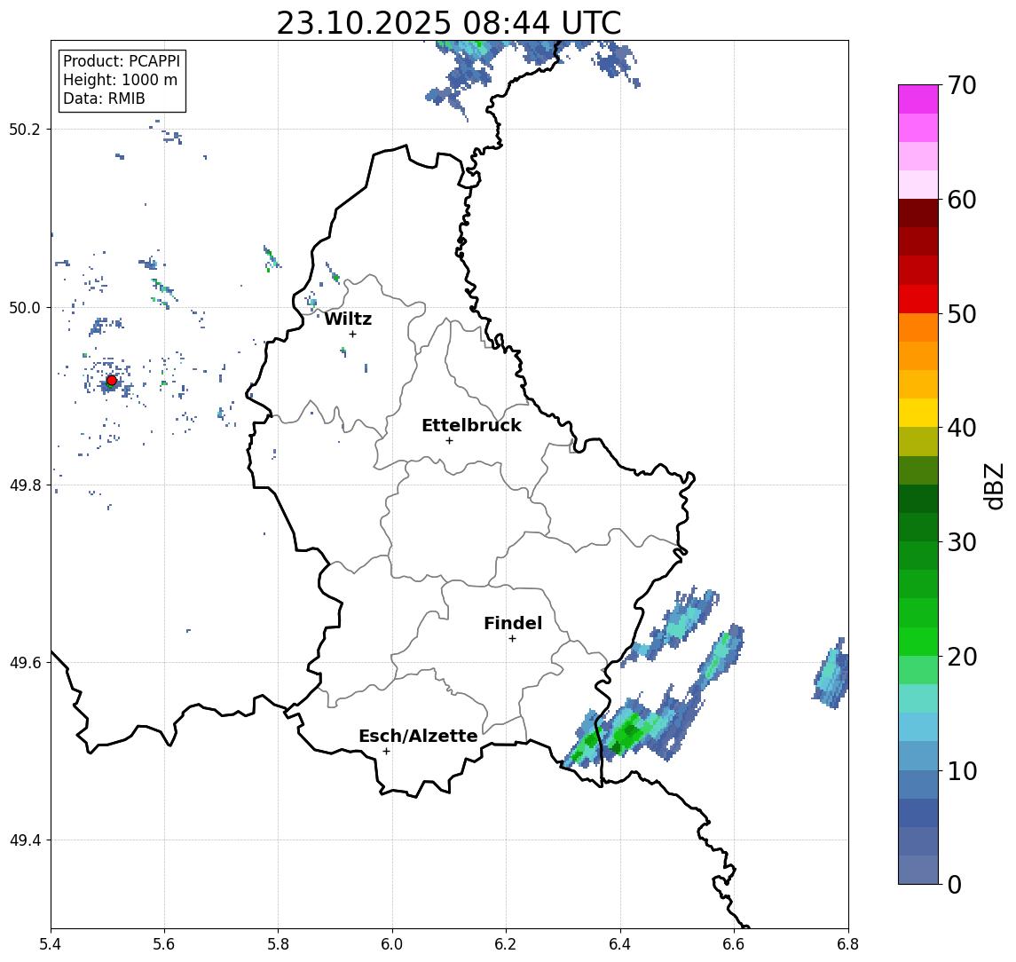Click the latitude tick label 49.8
Image resolution: width=1016 pixels, height=962 pixels.
(x=25, y=485)
